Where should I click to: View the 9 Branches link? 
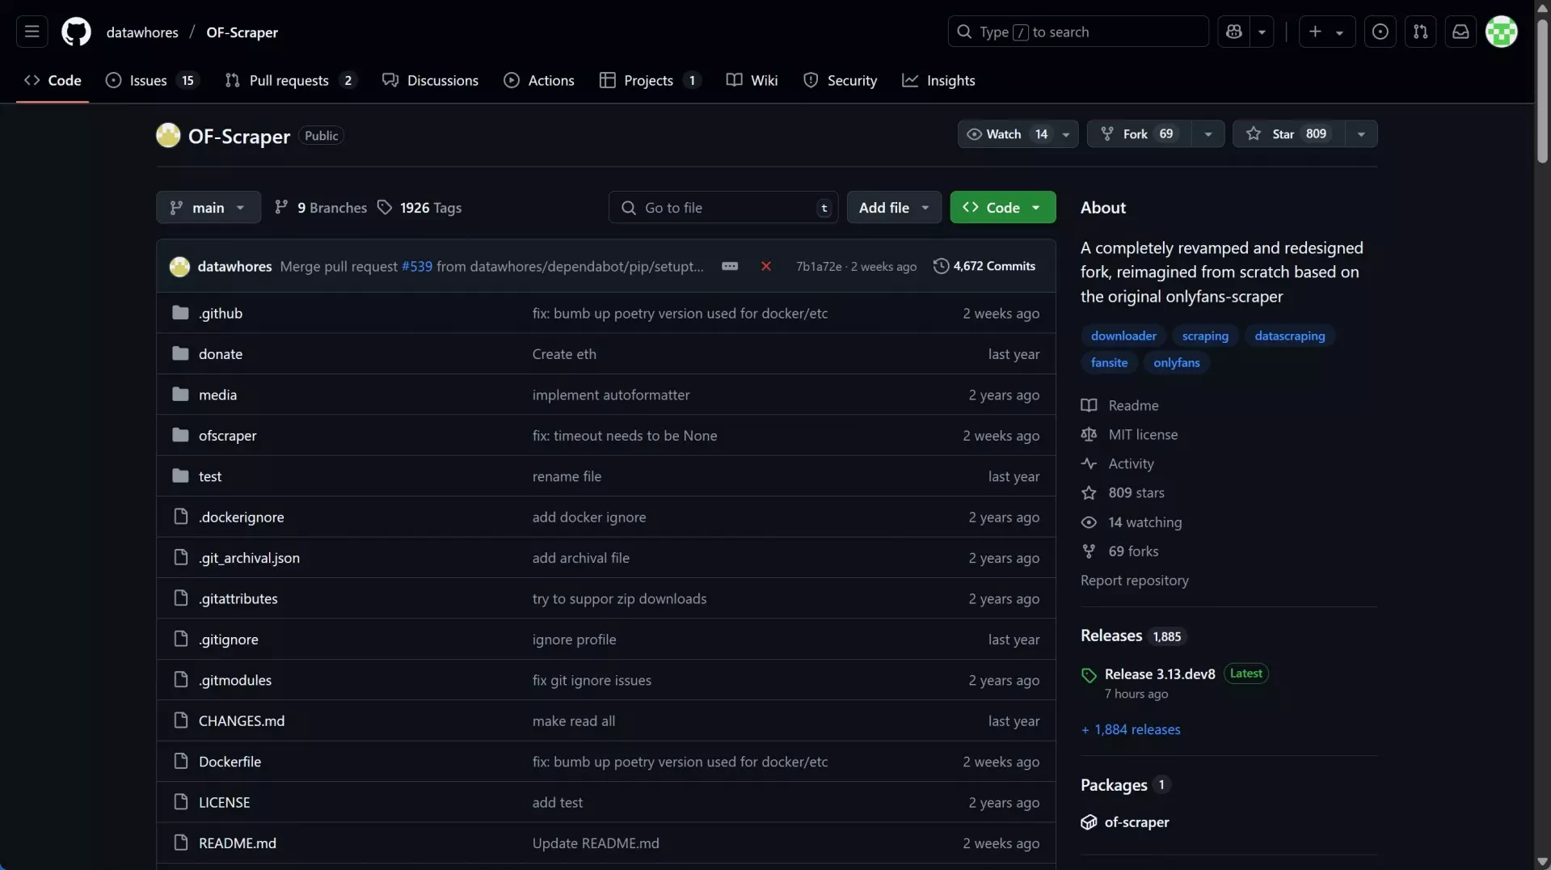coord(321,207)
